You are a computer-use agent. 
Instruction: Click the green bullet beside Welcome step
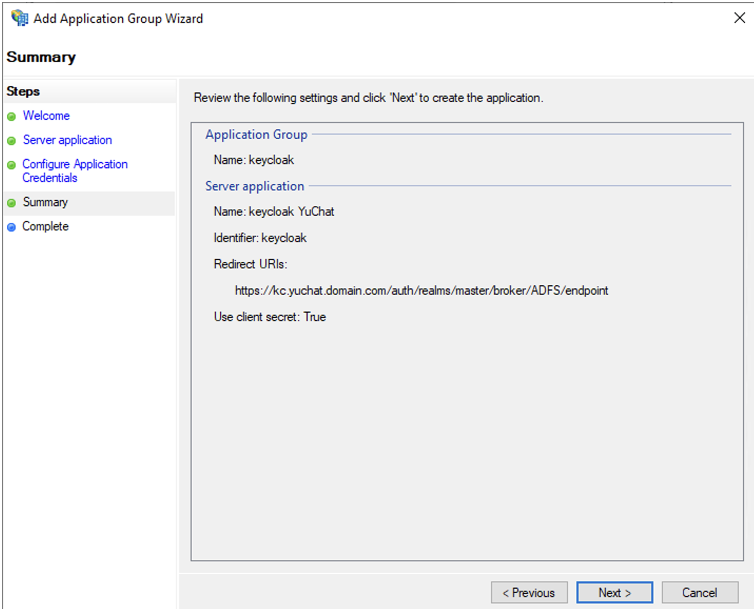[12, 116]
